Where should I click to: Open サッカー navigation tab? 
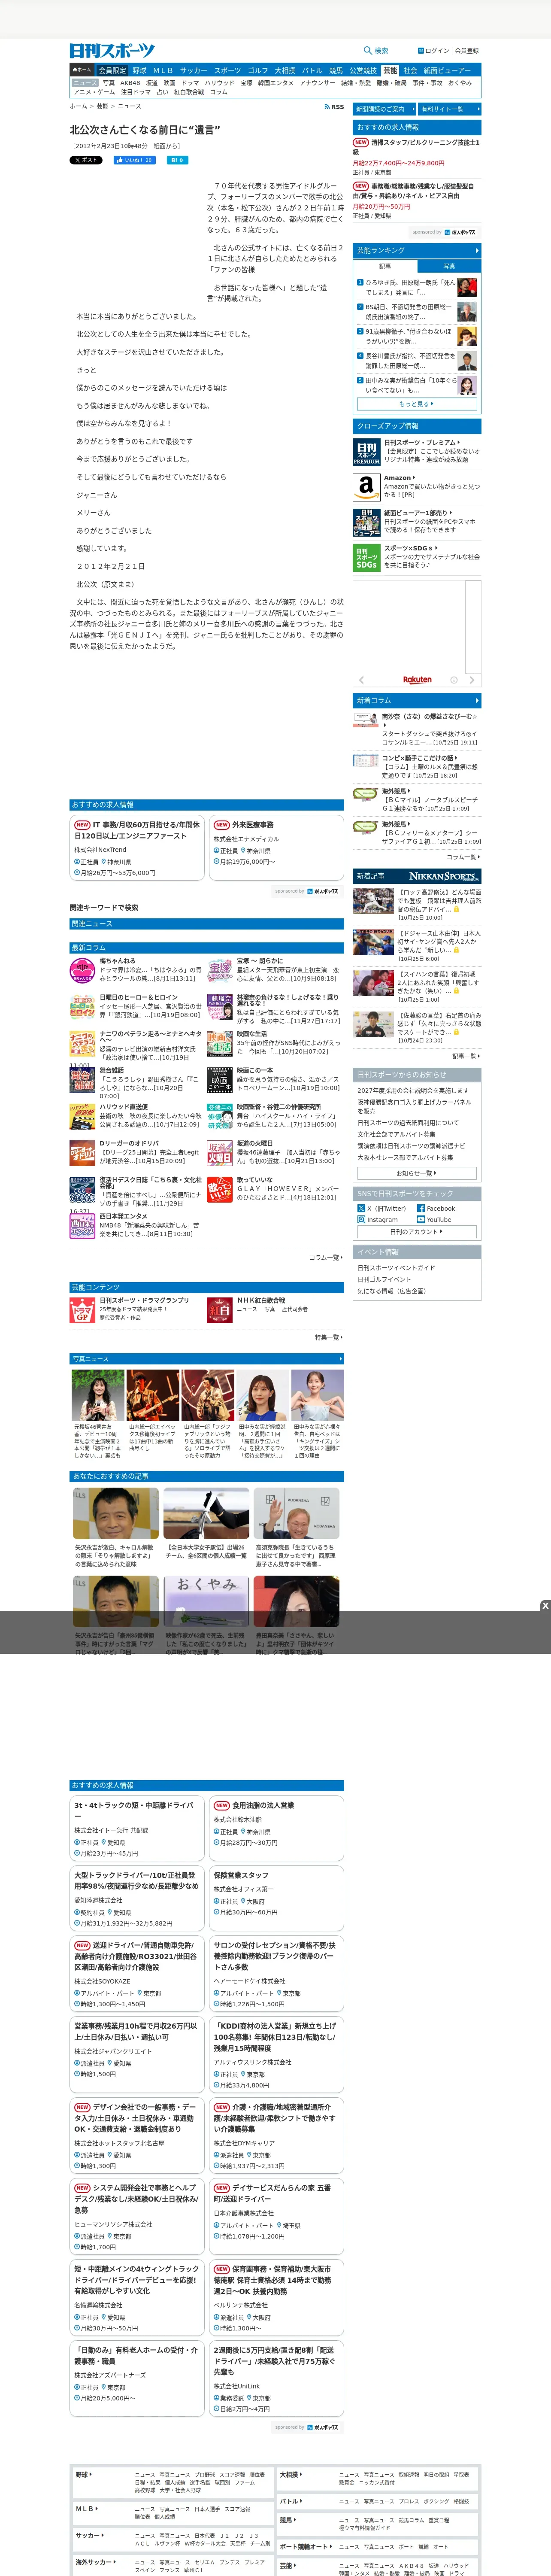194,71
